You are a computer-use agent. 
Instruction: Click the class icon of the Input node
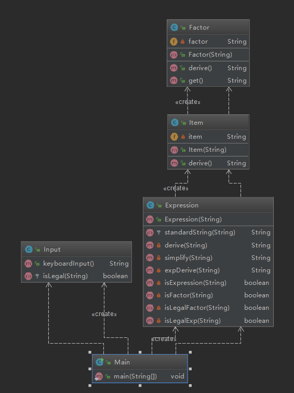[29, 250]
